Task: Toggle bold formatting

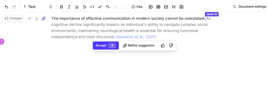Action: (x=62, y=7)
